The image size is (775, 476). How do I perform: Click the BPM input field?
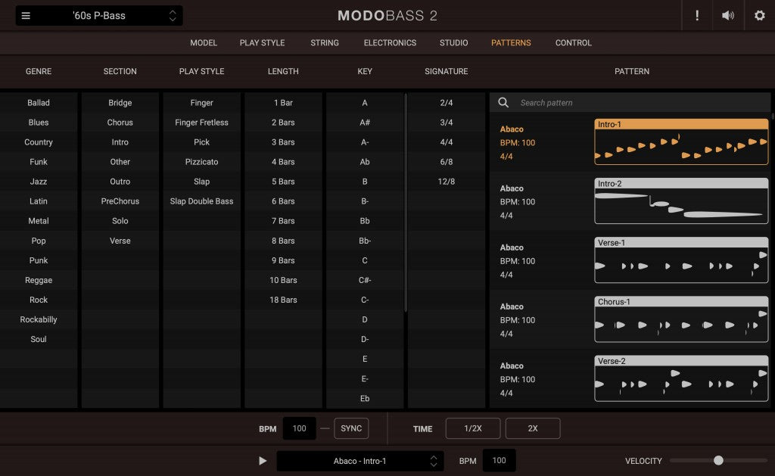[x=300, y=428]
